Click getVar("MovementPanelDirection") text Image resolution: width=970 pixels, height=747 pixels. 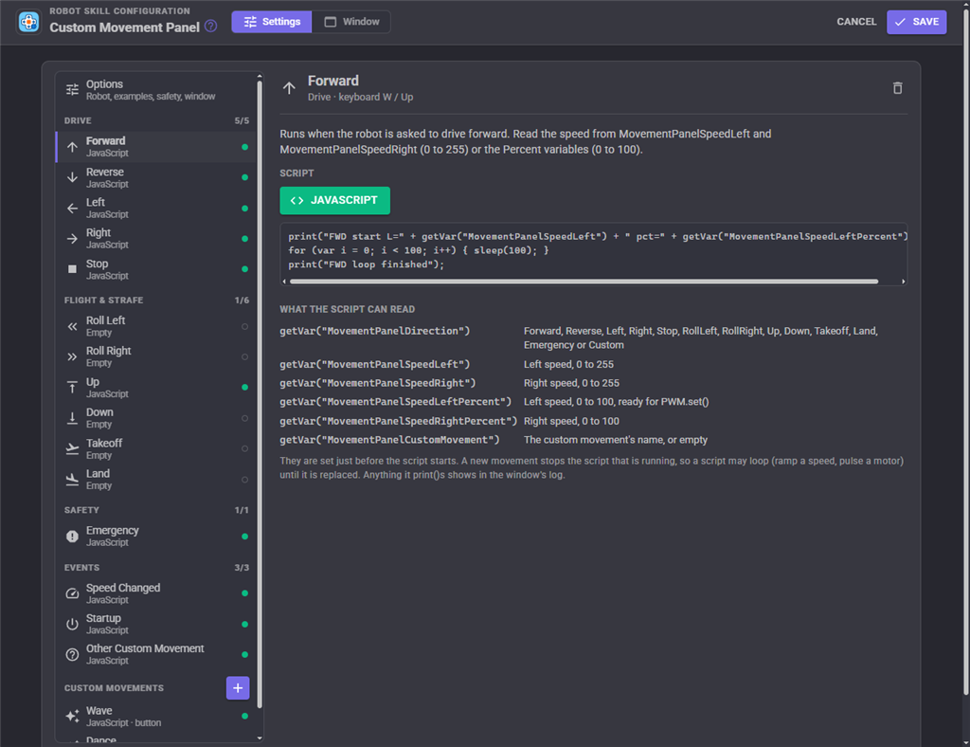click(x=374, y=331)
